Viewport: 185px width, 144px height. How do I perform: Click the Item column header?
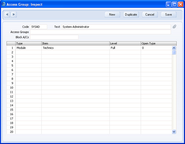(x=76, y=43)
